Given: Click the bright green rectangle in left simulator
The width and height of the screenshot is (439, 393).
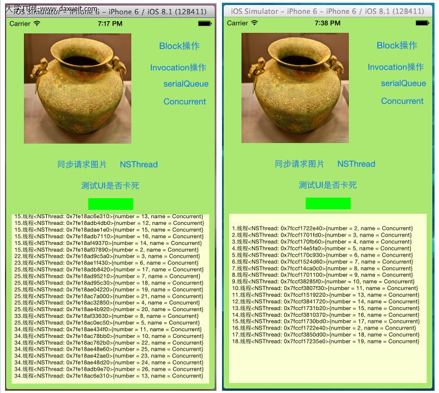Looking at the screenshot, I should 111,204.
